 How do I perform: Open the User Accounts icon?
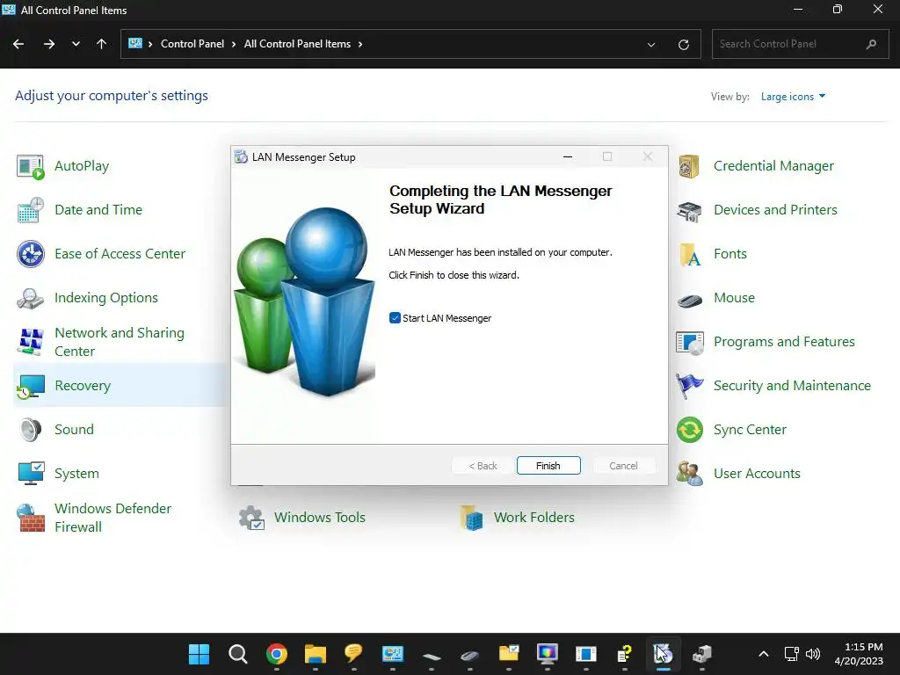689,474
